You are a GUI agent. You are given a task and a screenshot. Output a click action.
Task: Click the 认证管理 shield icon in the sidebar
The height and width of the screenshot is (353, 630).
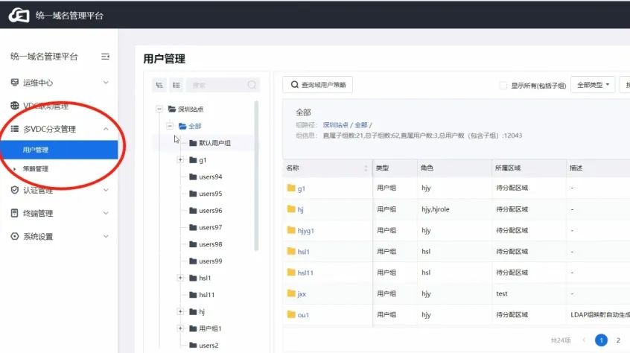pyautogui.click(x=15, y=190)
